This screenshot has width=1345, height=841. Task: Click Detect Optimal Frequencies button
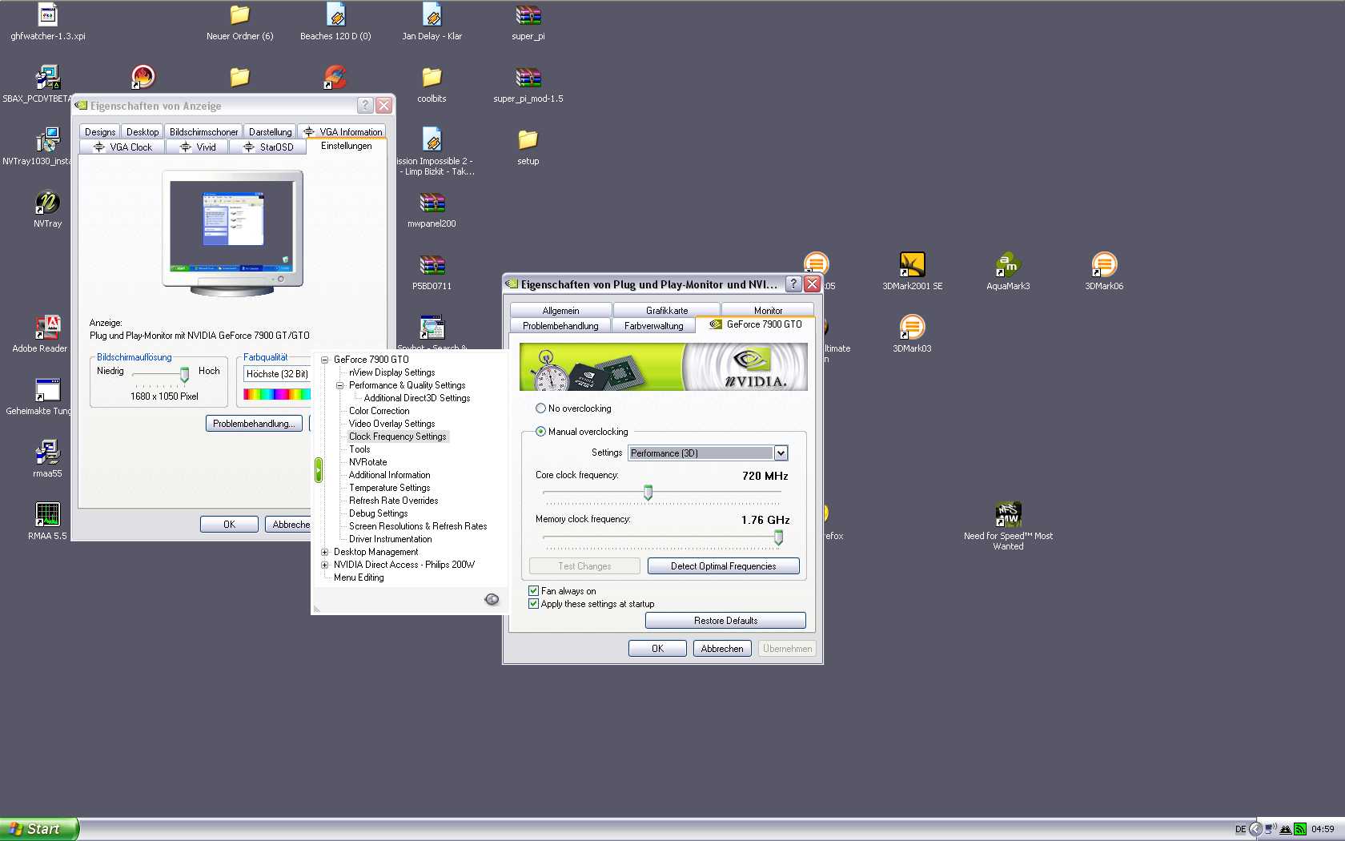(723, 566)
